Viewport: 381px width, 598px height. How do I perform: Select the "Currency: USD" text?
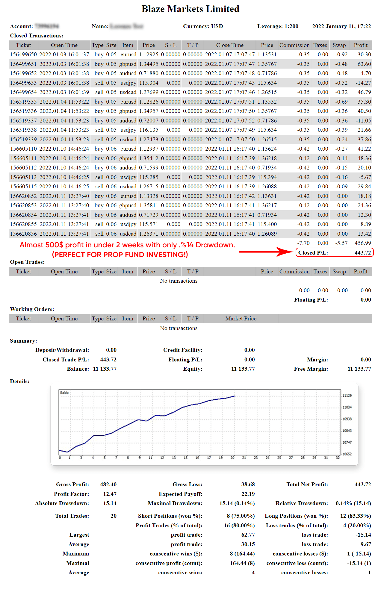coord(203,26)
